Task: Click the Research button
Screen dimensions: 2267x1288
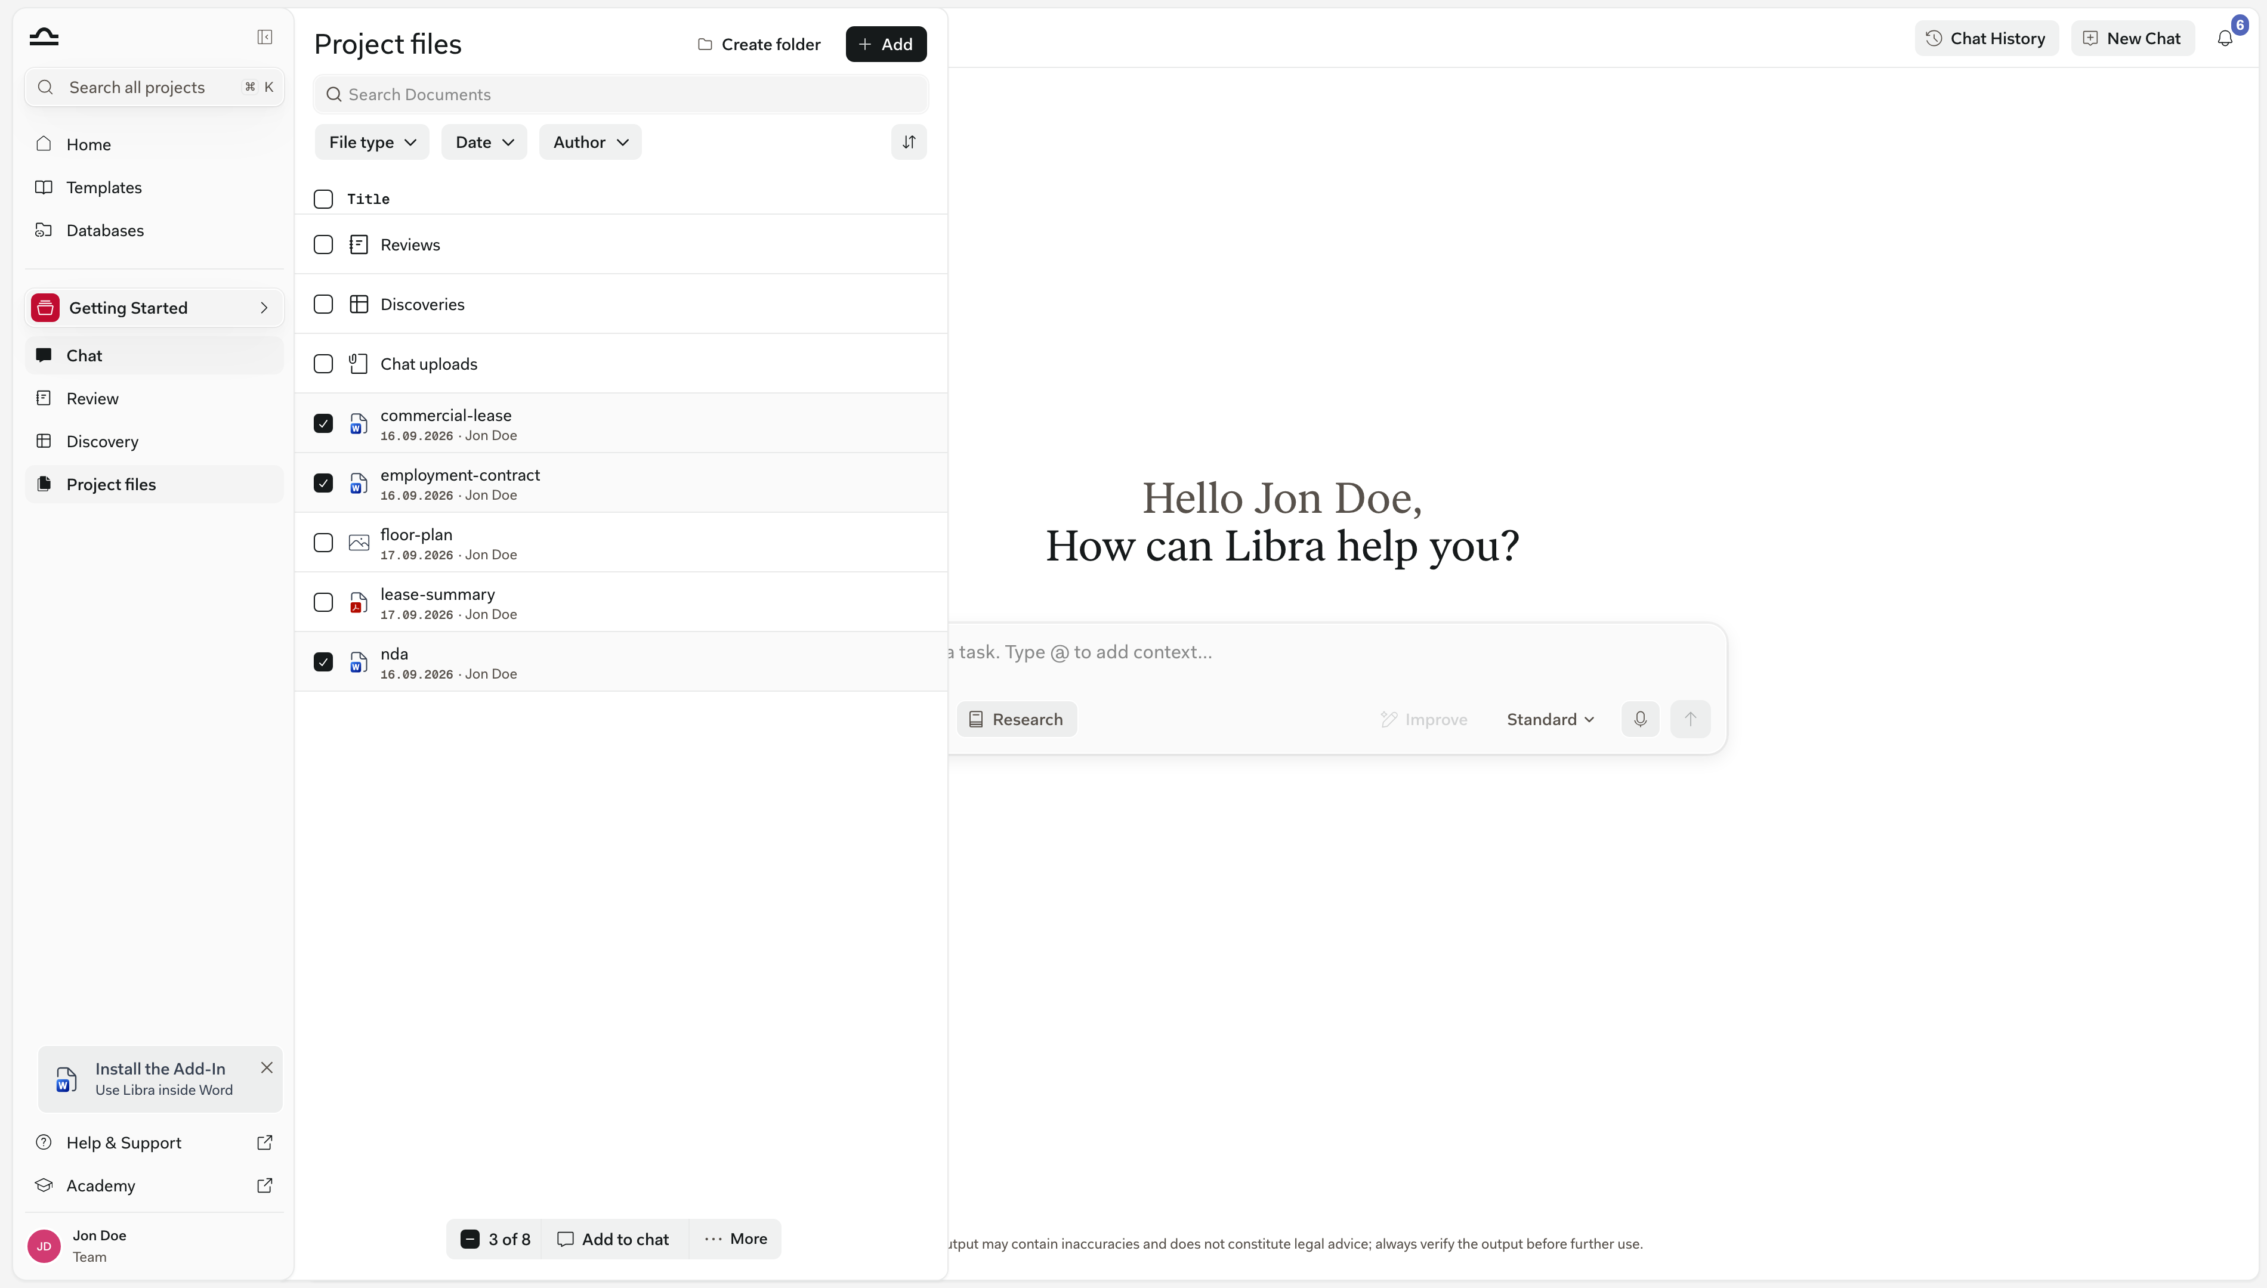Action: (x=1016, y=719)
